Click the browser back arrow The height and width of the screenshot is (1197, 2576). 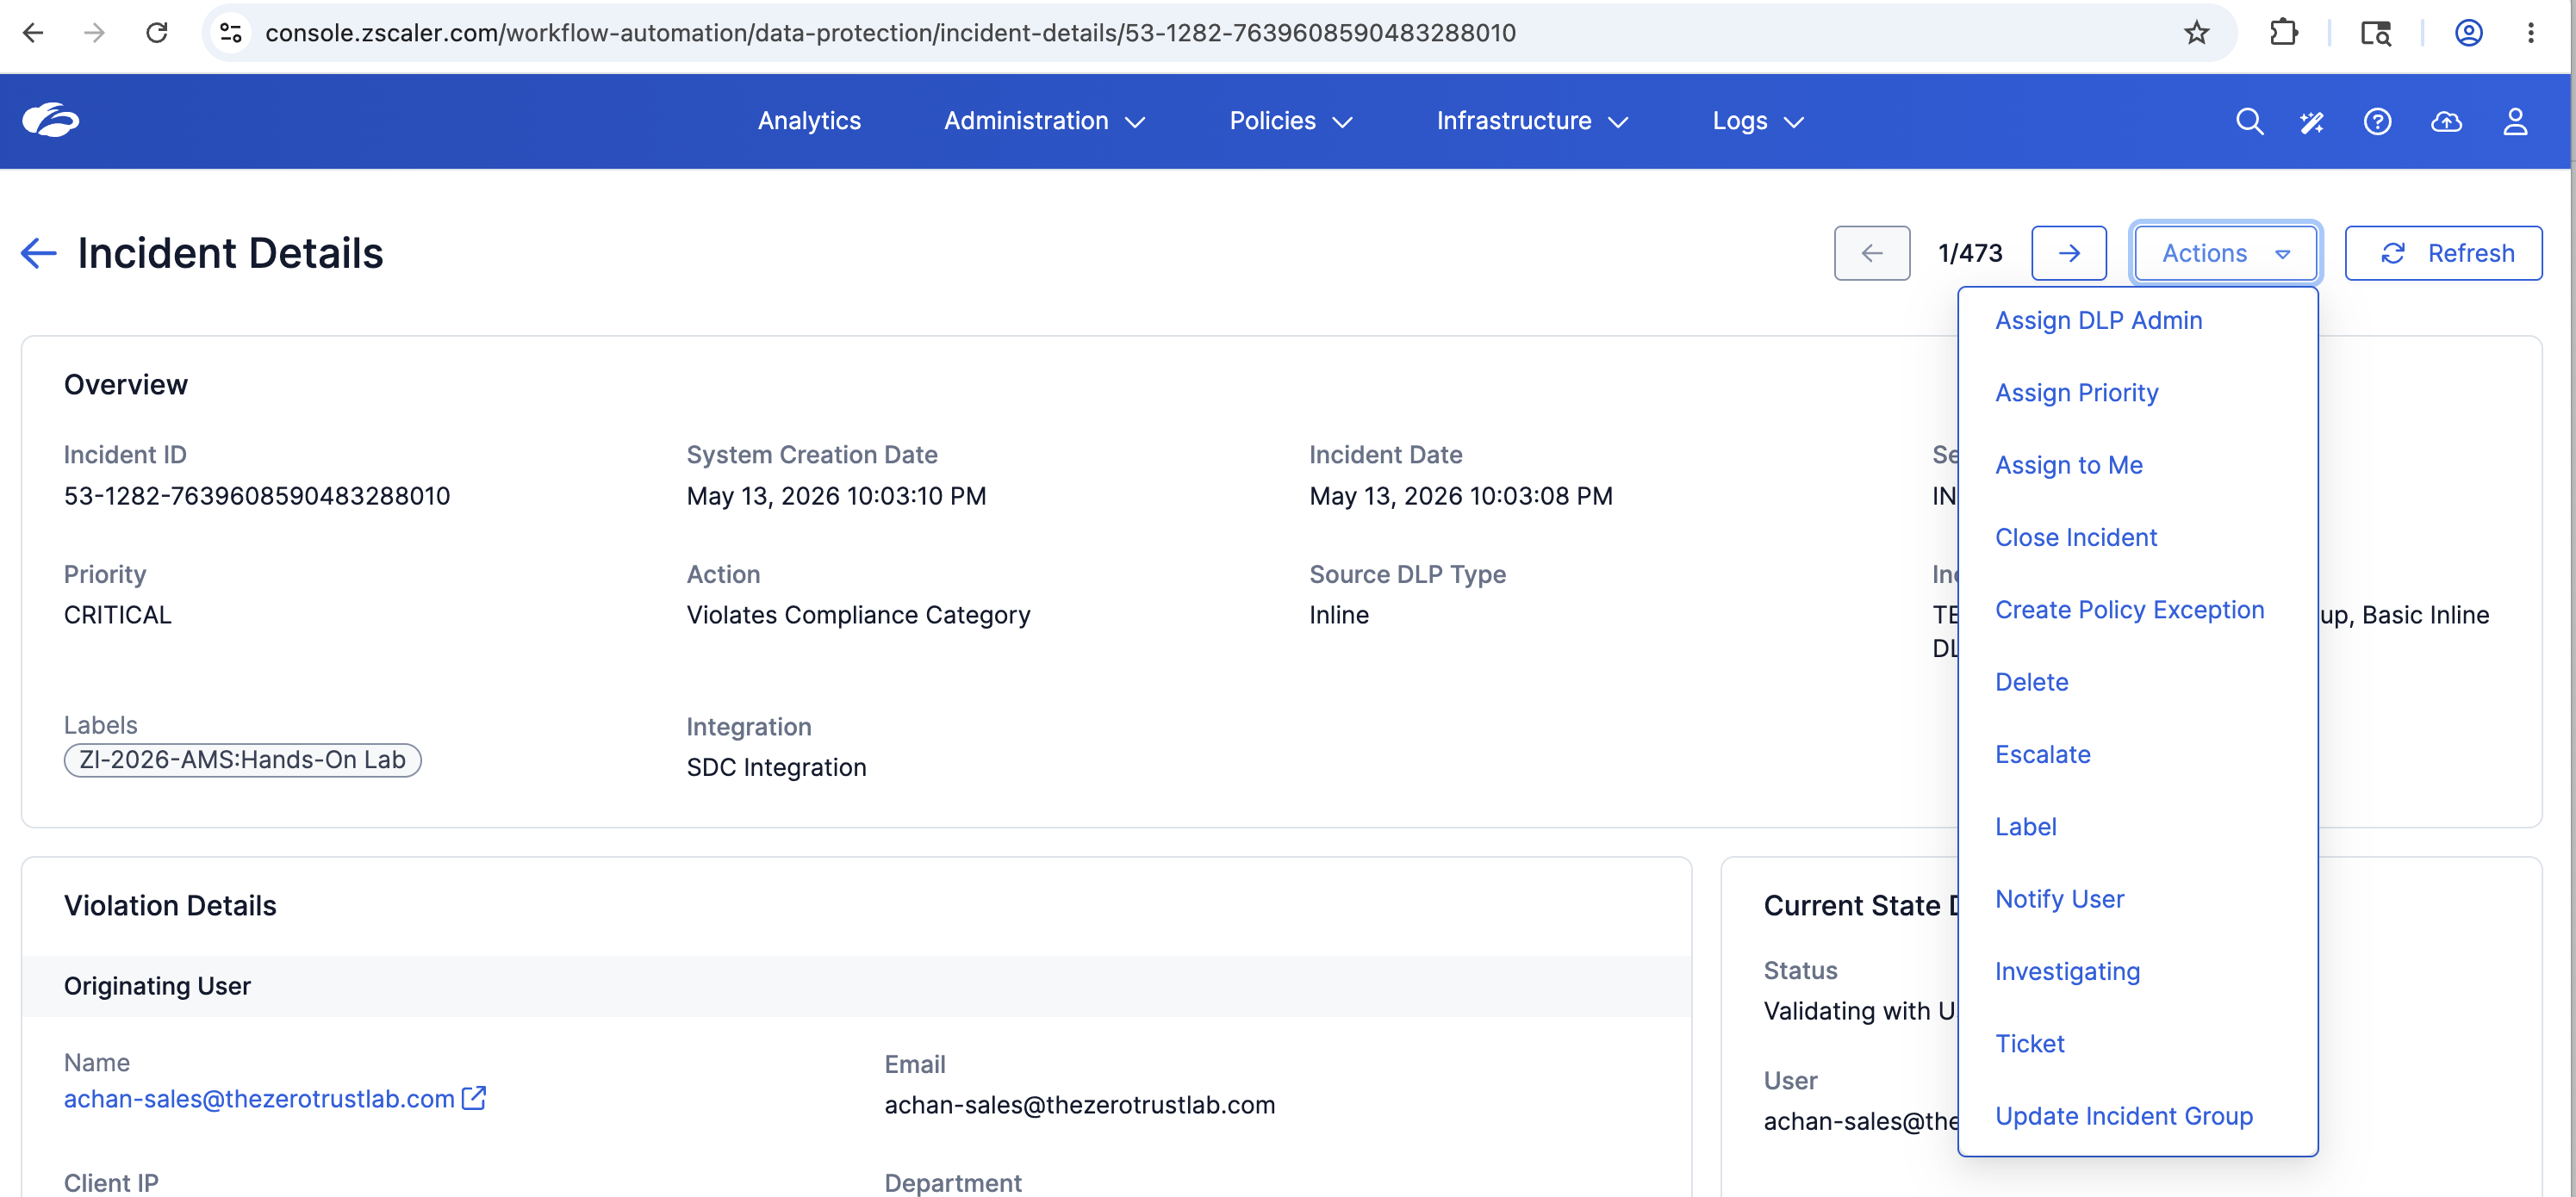(33, 33)
